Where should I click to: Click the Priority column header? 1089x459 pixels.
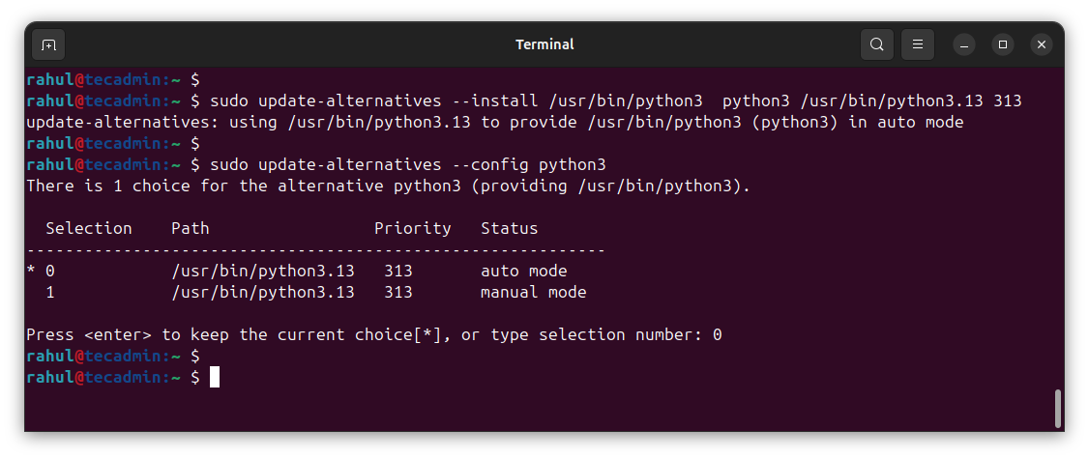(x=413, y=228)
